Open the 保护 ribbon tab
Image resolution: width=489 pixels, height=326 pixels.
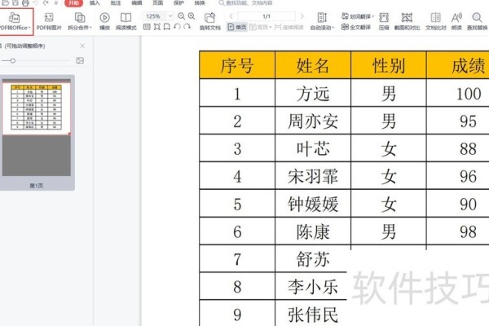[178, 3]
